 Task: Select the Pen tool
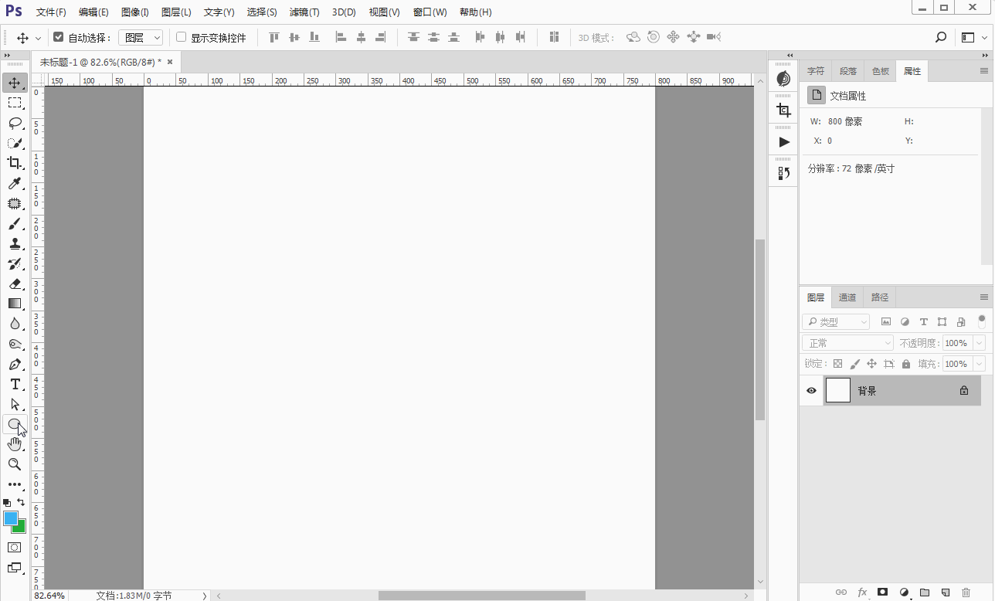[x=15, y=364]
